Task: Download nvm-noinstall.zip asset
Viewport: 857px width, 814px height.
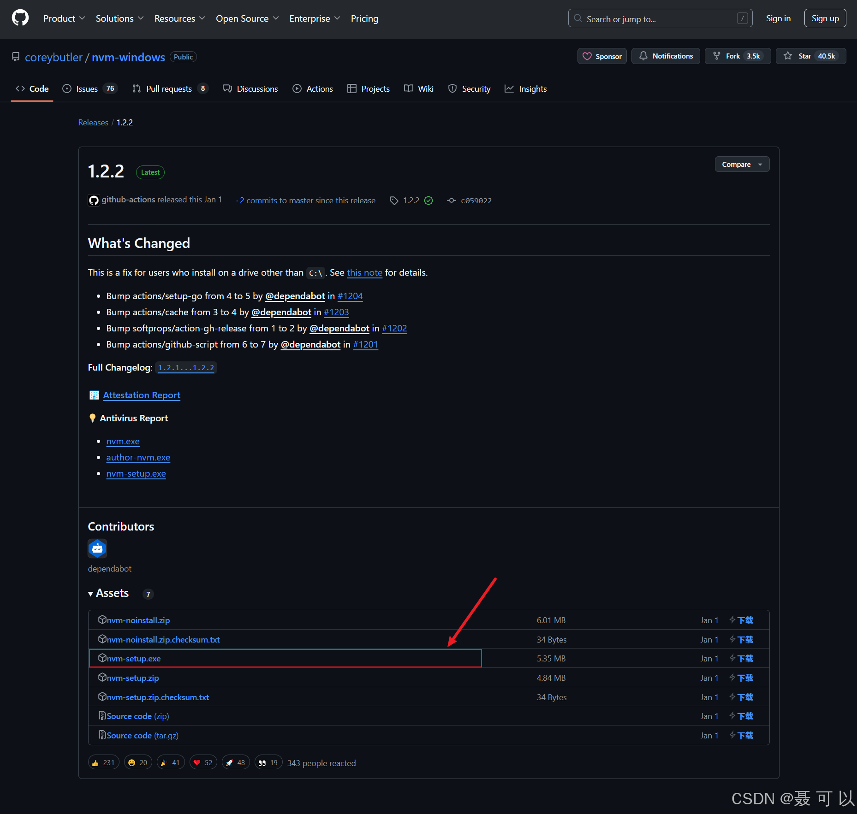Action: click(x=138, y=620)
